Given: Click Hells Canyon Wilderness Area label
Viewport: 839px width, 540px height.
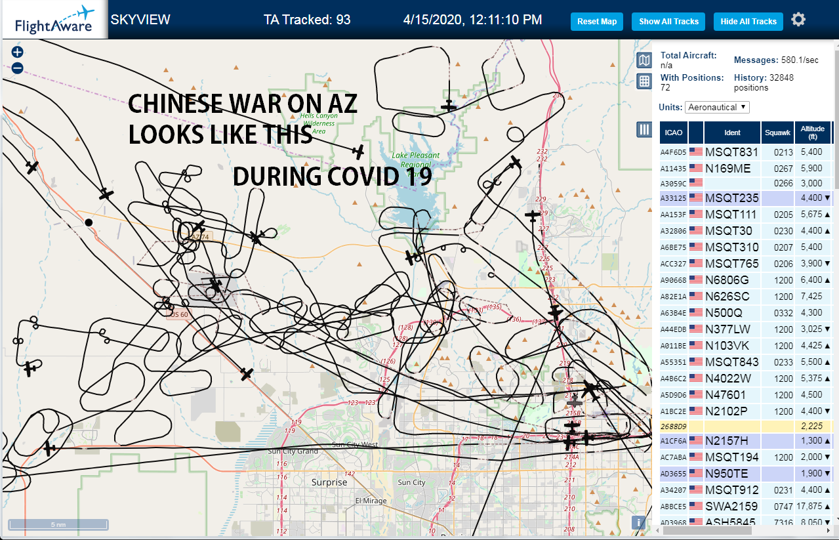Looking at the screenshot, I should (318, 123).
